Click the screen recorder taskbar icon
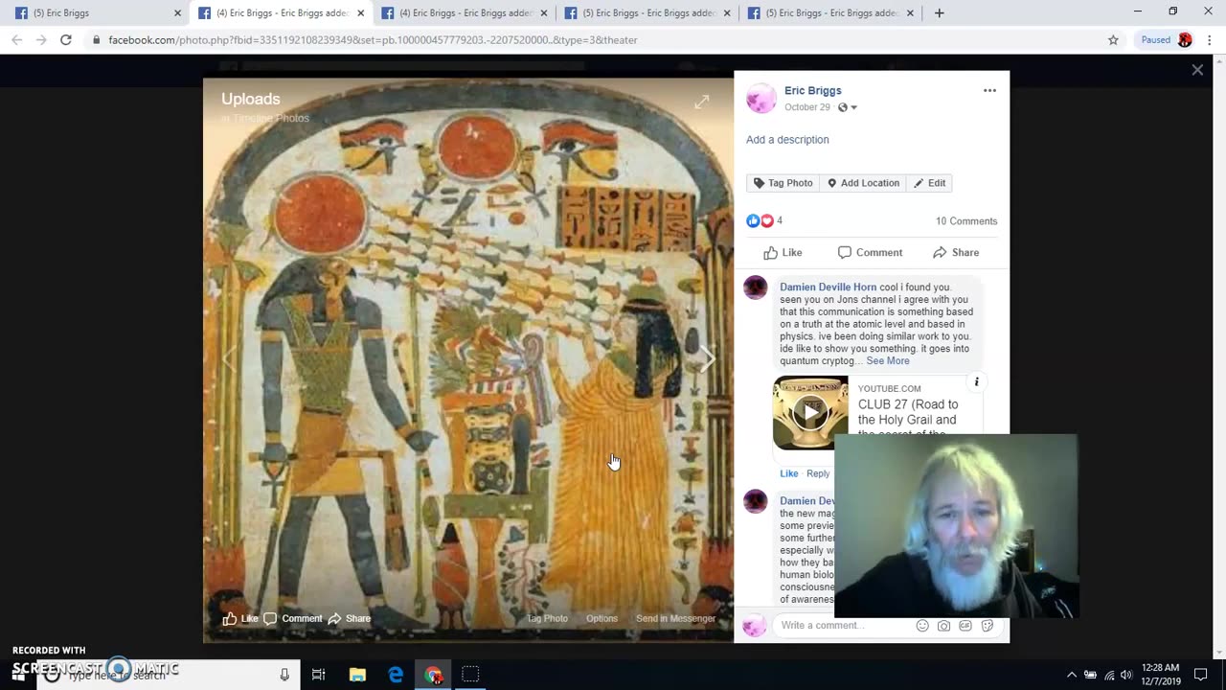1226x690 pixels. pos(470,675)
